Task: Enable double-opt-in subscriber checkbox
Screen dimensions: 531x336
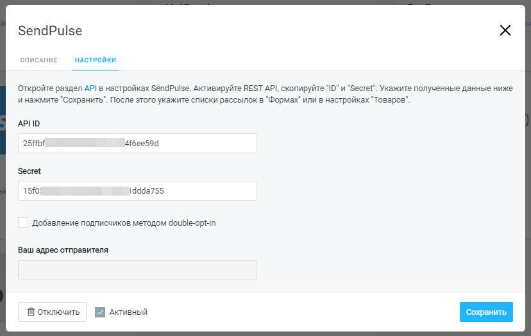Action: pyautogui.click(x=23, y=223)
